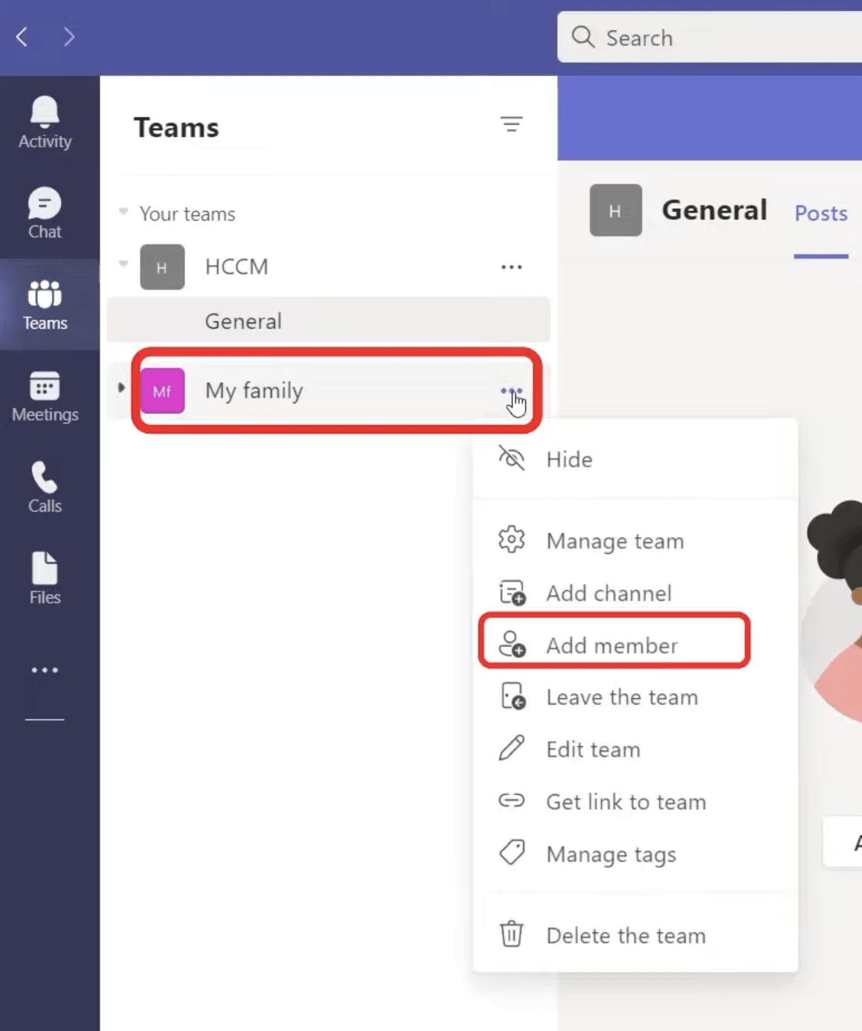Choose Add channel in the menu
Screen dimensions: 862x1031
(636, 592)
